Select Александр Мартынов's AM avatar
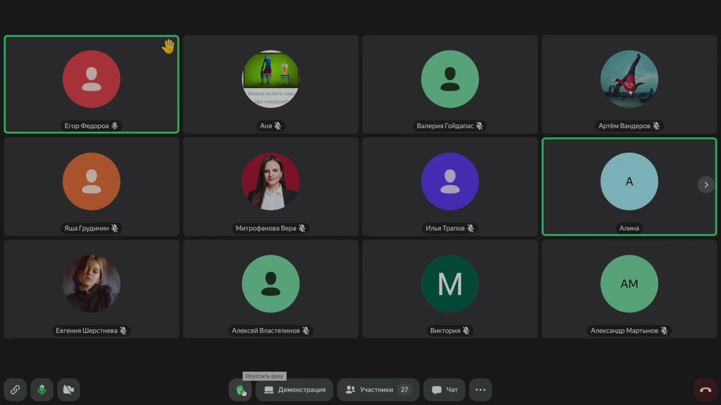The image size is (721, 405). tap(629, 283)
